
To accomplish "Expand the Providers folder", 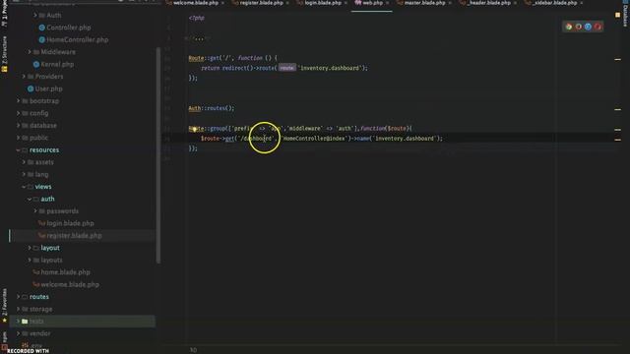I will pos(24,77).
